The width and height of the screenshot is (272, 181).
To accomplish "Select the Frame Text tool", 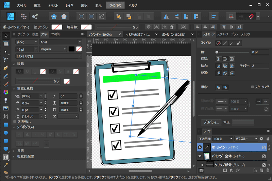I will point(6,157).
